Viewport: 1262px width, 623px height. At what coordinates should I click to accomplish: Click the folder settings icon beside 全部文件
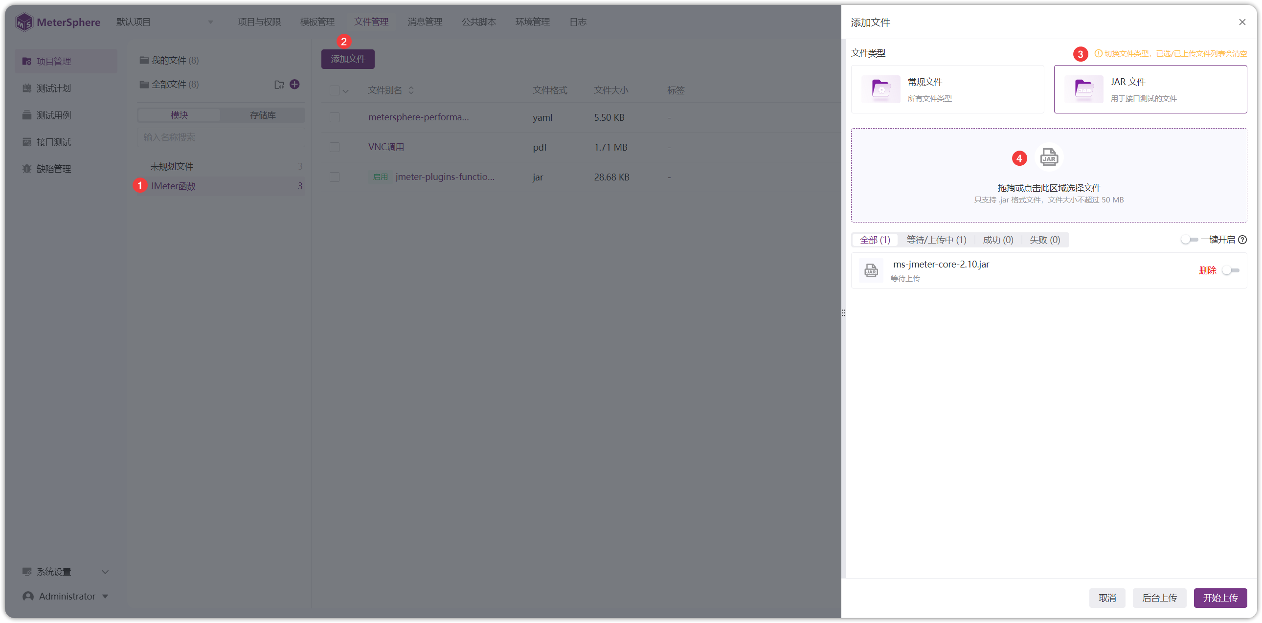coord(279,85)
